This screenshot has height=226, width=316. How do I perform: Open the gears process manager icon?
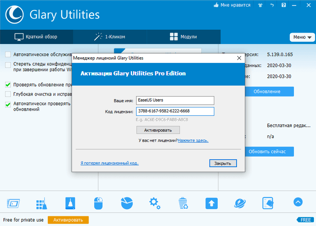155,203
